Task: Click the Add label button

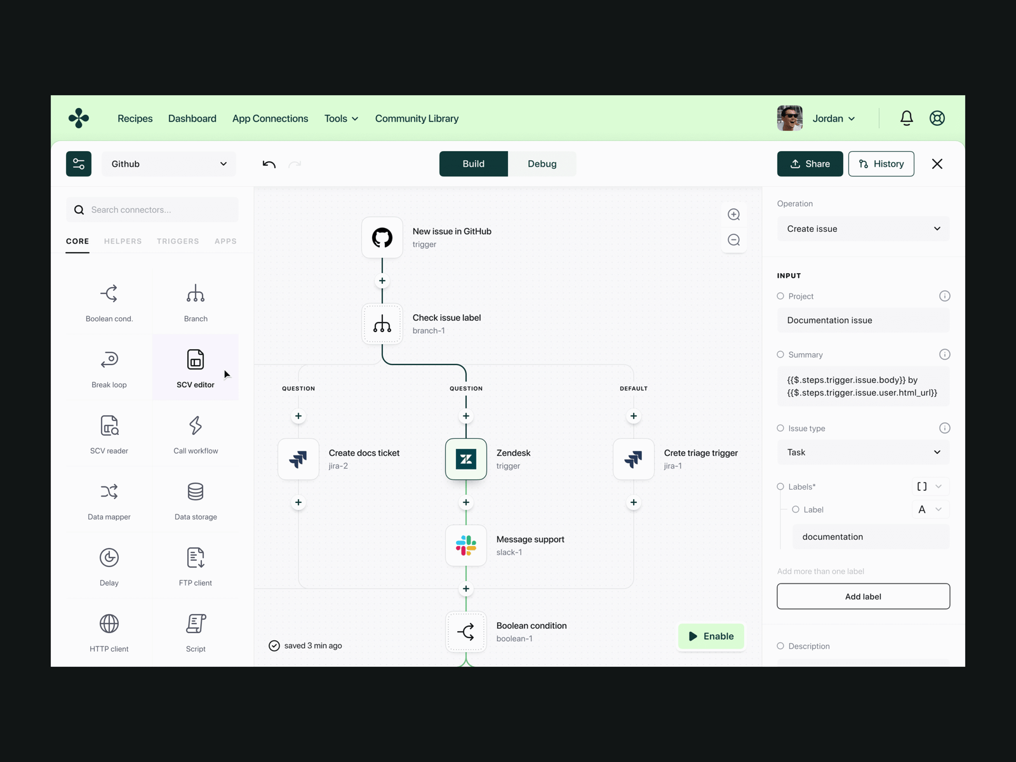Action: tap(863, 596)
